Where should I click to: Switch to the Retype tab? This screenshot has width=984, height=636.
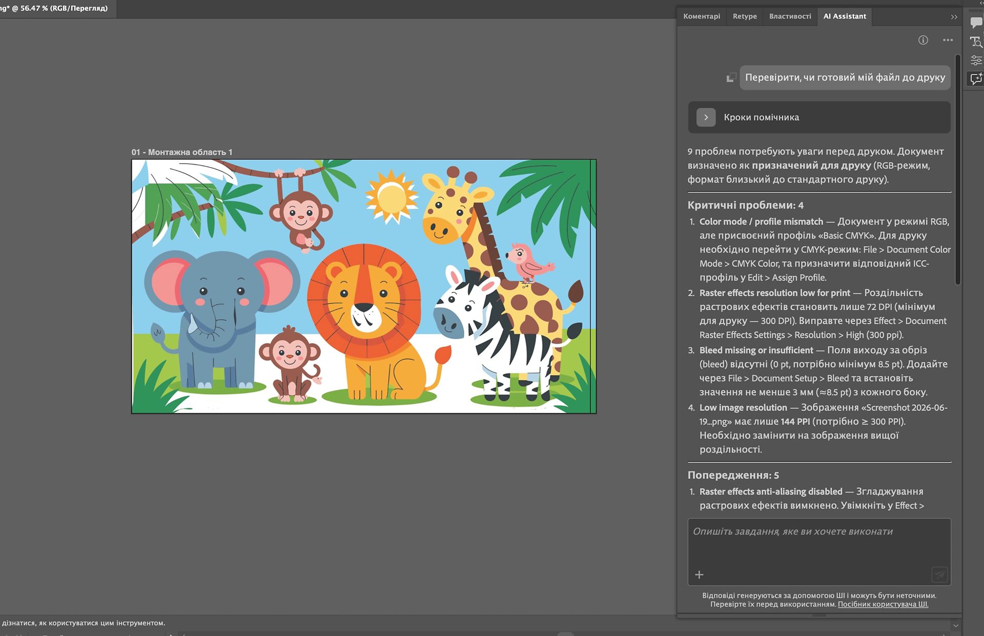pos(745,16)
